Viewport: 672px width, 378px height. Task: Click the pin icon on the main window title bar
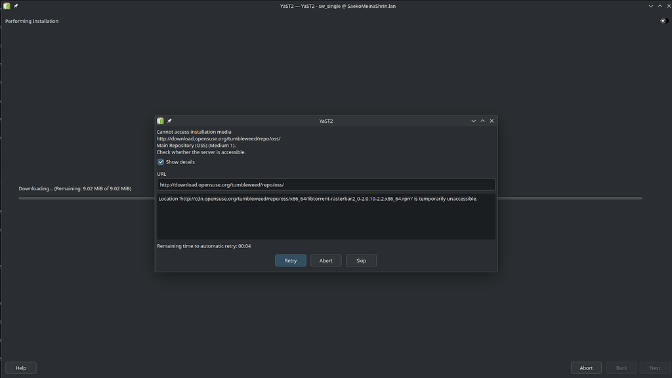tap(16, 6)
